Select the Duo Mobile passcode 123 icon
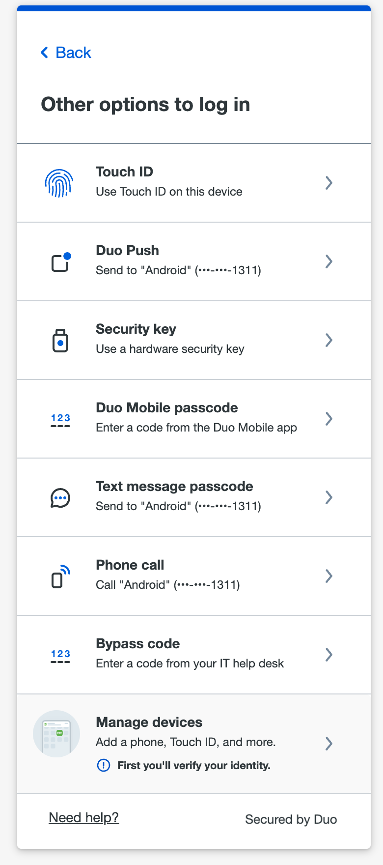 pyautogui.click(x=60, y=418)
